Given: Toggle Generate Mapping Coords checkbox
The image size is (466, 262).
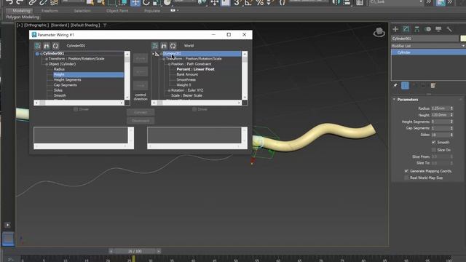Looking at the screenshot, I should coord(406,171).
